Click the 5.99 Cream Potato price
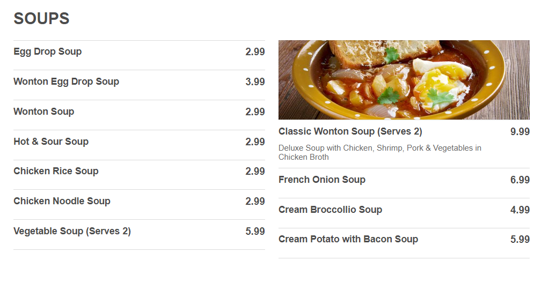 [519, 240]
